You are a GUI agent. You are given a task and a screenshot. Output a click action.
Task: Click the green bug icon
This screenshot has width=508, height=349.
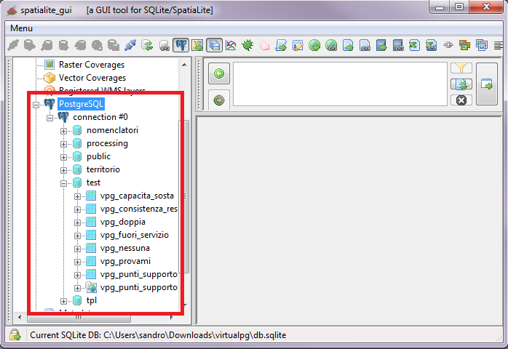(x=247, y=45)
